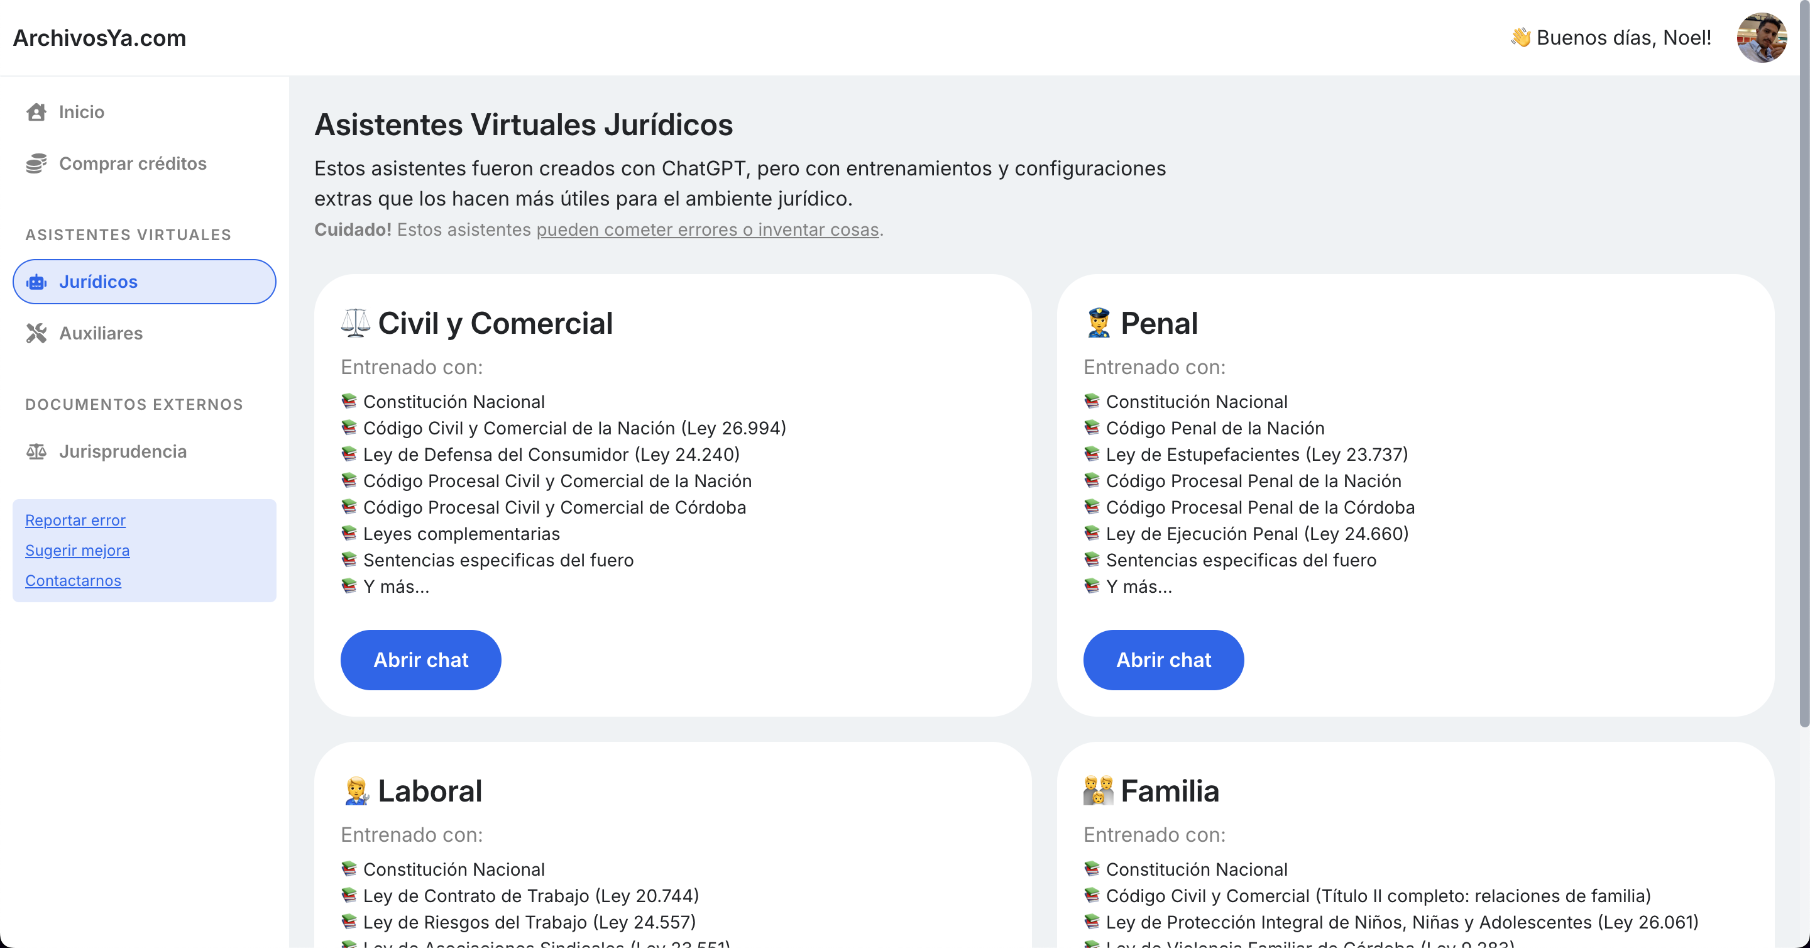Image resolution: width=1810 pixels, height=948 pixels.
Task: Click the Contactarnos link
Action: pos(73,580)
